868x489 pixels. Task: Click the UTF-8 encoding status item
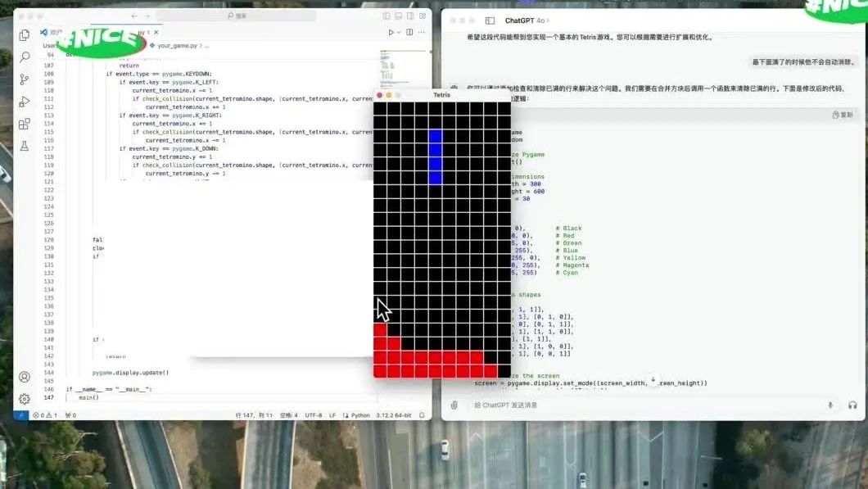tap(314, 414)
